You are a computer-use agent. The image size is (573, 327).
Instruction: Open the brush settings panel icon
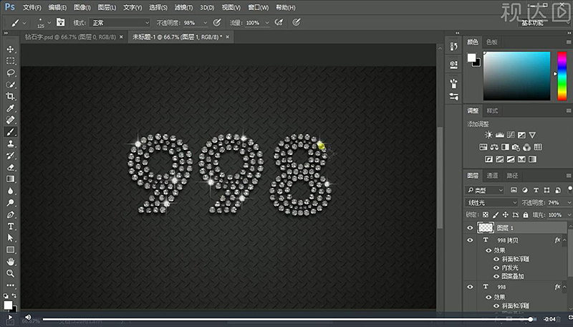pyautogui.click(x=60, y=23)
